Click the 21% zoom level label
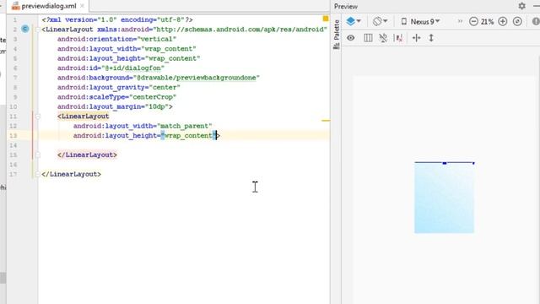Screen dimensions: 540x304 [488, 22]
